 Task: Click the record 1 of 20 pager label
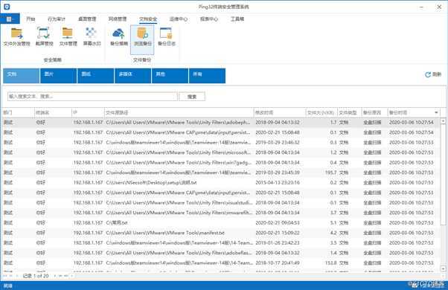(x=36, y=276)
